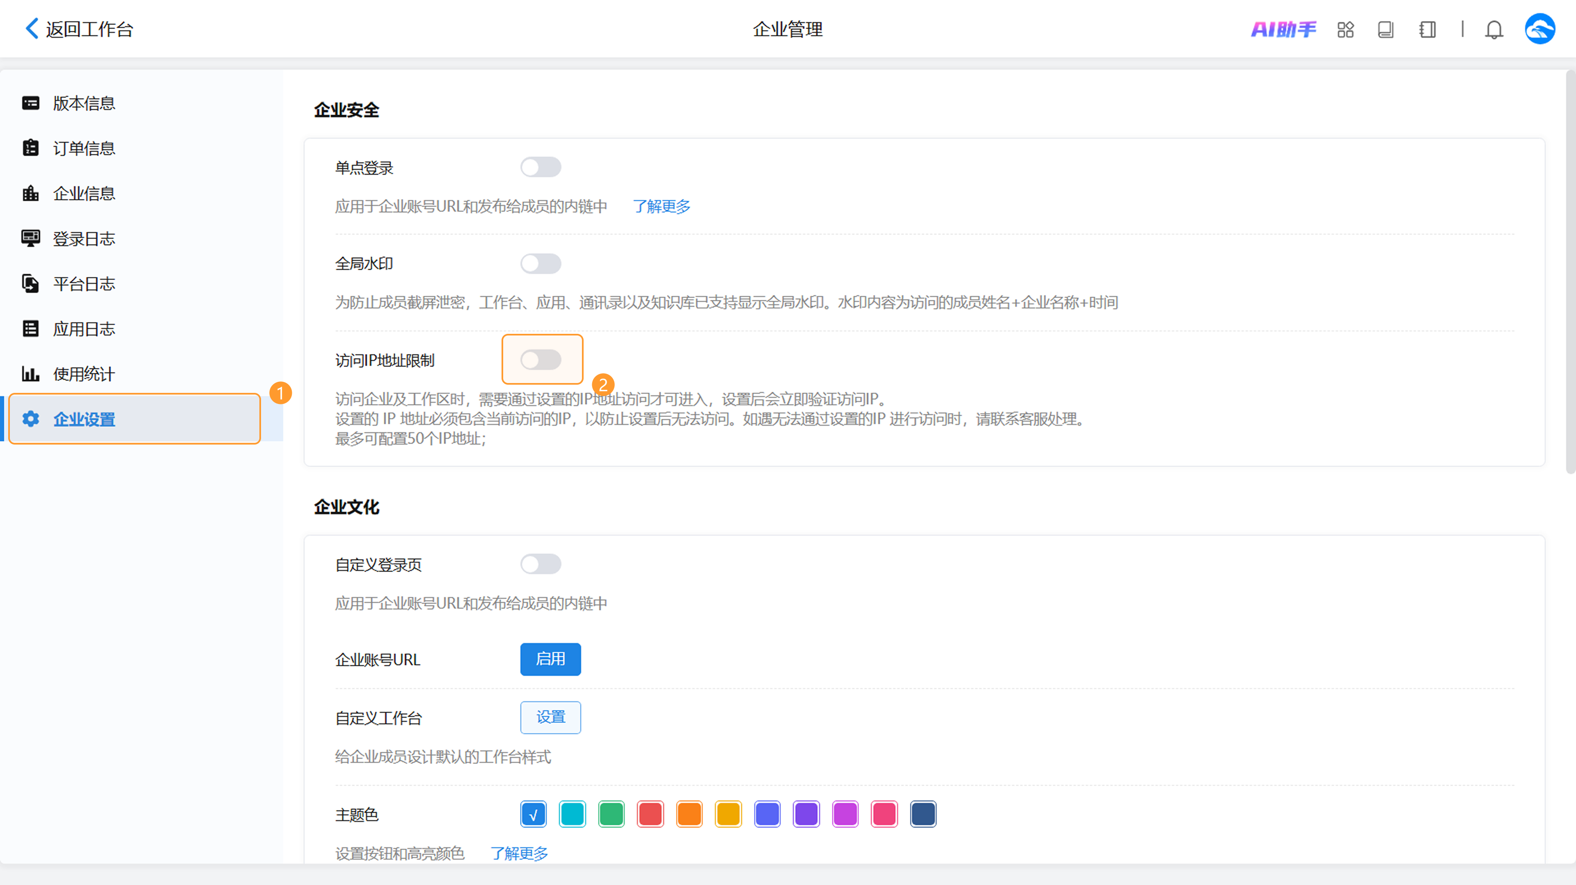Open 登录日志 in sidebar
Image resolution: width=1576 pixels, height=885 pixels.
point(142,238)
